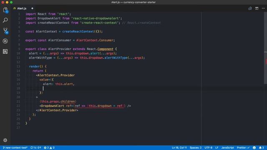Click createReactContext call on line 5
Screen dimensions: 267x150
click(78, 32)
